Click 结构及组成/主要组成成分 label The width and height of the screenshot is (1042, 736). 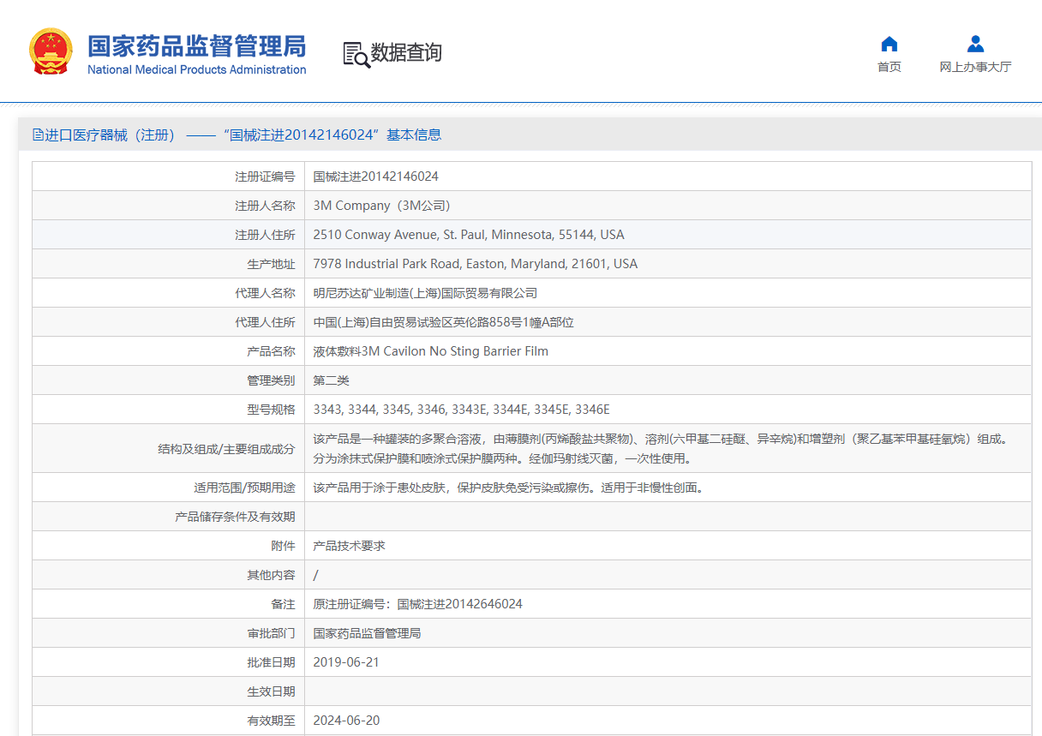click(x=226, y=448)
